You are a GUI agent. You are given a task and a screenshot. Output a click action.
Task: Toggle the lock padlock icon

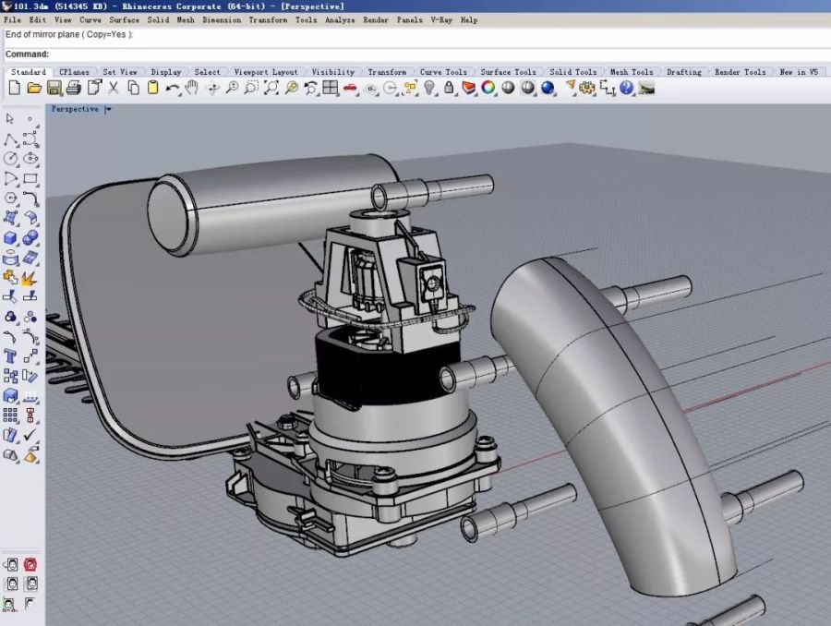coord(449,88)
